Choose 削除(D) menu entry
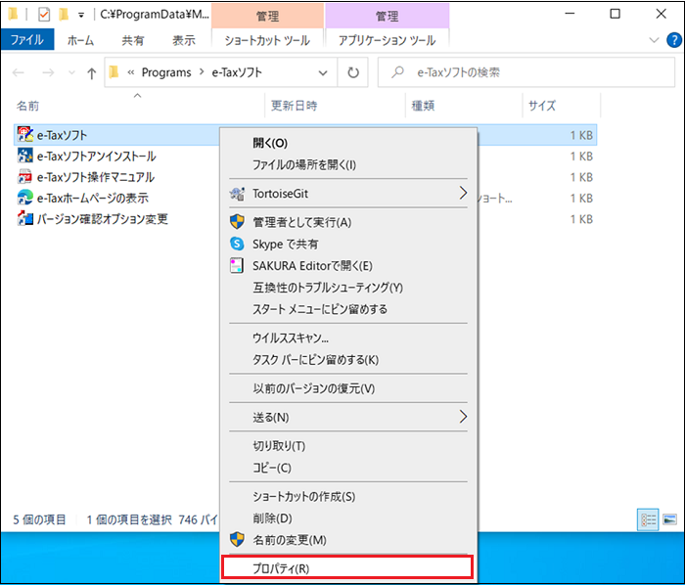The height and width of the screenshot is (585, 685). click(x=348, y=518)
